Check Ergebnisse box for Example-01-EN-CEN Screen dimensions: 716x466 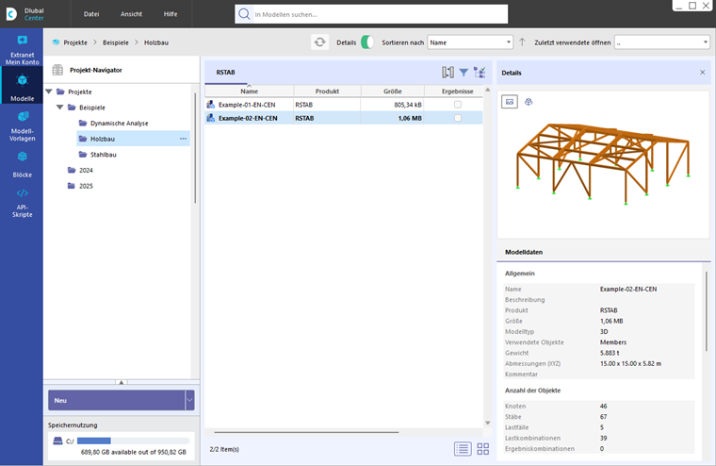[x=458, y=105]
